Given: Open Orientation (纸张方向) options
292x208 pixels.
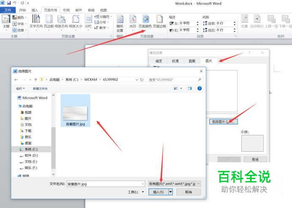Looking at the screenshot, I should tap(62, 22).
